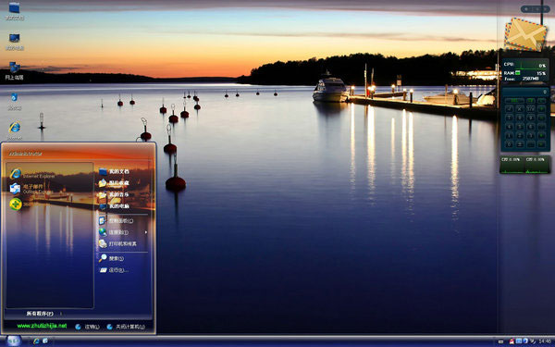This screenshot has width=555, height=347.
Task: Click Turn Off Computer button
Action: coord(126,327)
